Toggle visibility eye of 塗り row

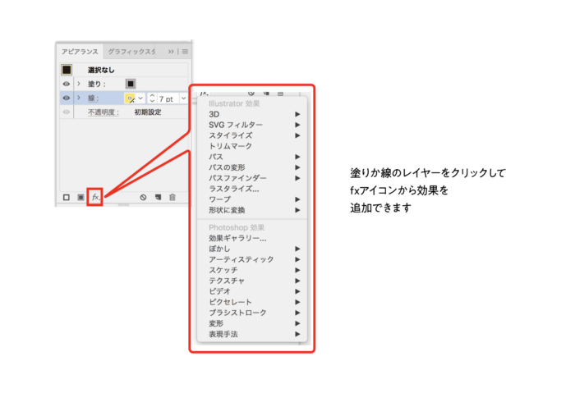click(67, 84)
